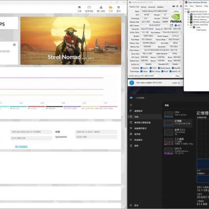Viewport: 209px width, 209px height.
Task: Open the Services icon in Task Manager
Action: [131, 145]
